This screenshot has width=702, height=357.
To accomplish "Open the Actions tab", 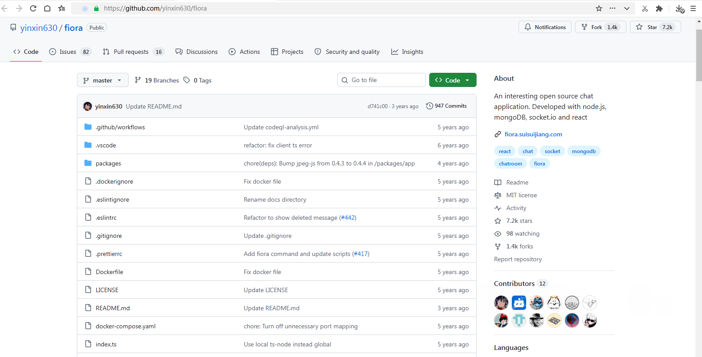I will (244, 52).
